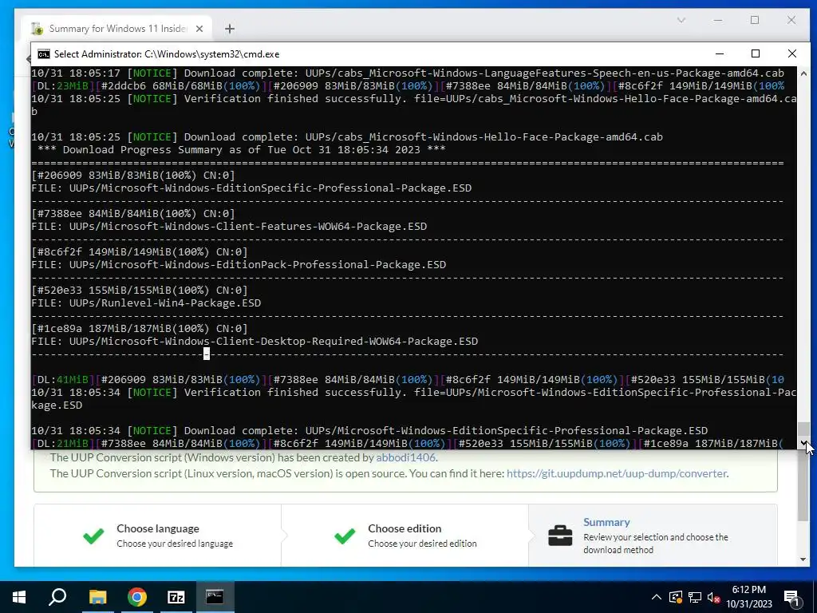The height and width of the screenshot is (613, 817).
Task: Switch to cmd.exe taskbar icon
Action: [x=215, y=596]
